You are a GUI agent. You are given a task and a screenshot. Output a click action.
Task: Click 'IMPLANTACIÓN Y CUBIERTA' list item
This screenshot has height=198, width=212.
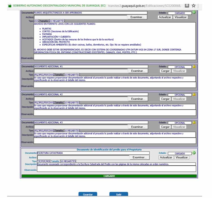(56, 37)
